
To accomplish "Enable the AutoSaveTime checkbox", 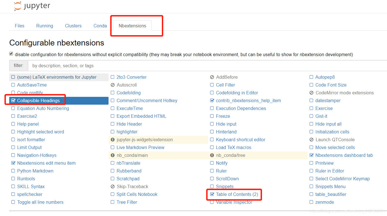I will click(x=13, y=85).
